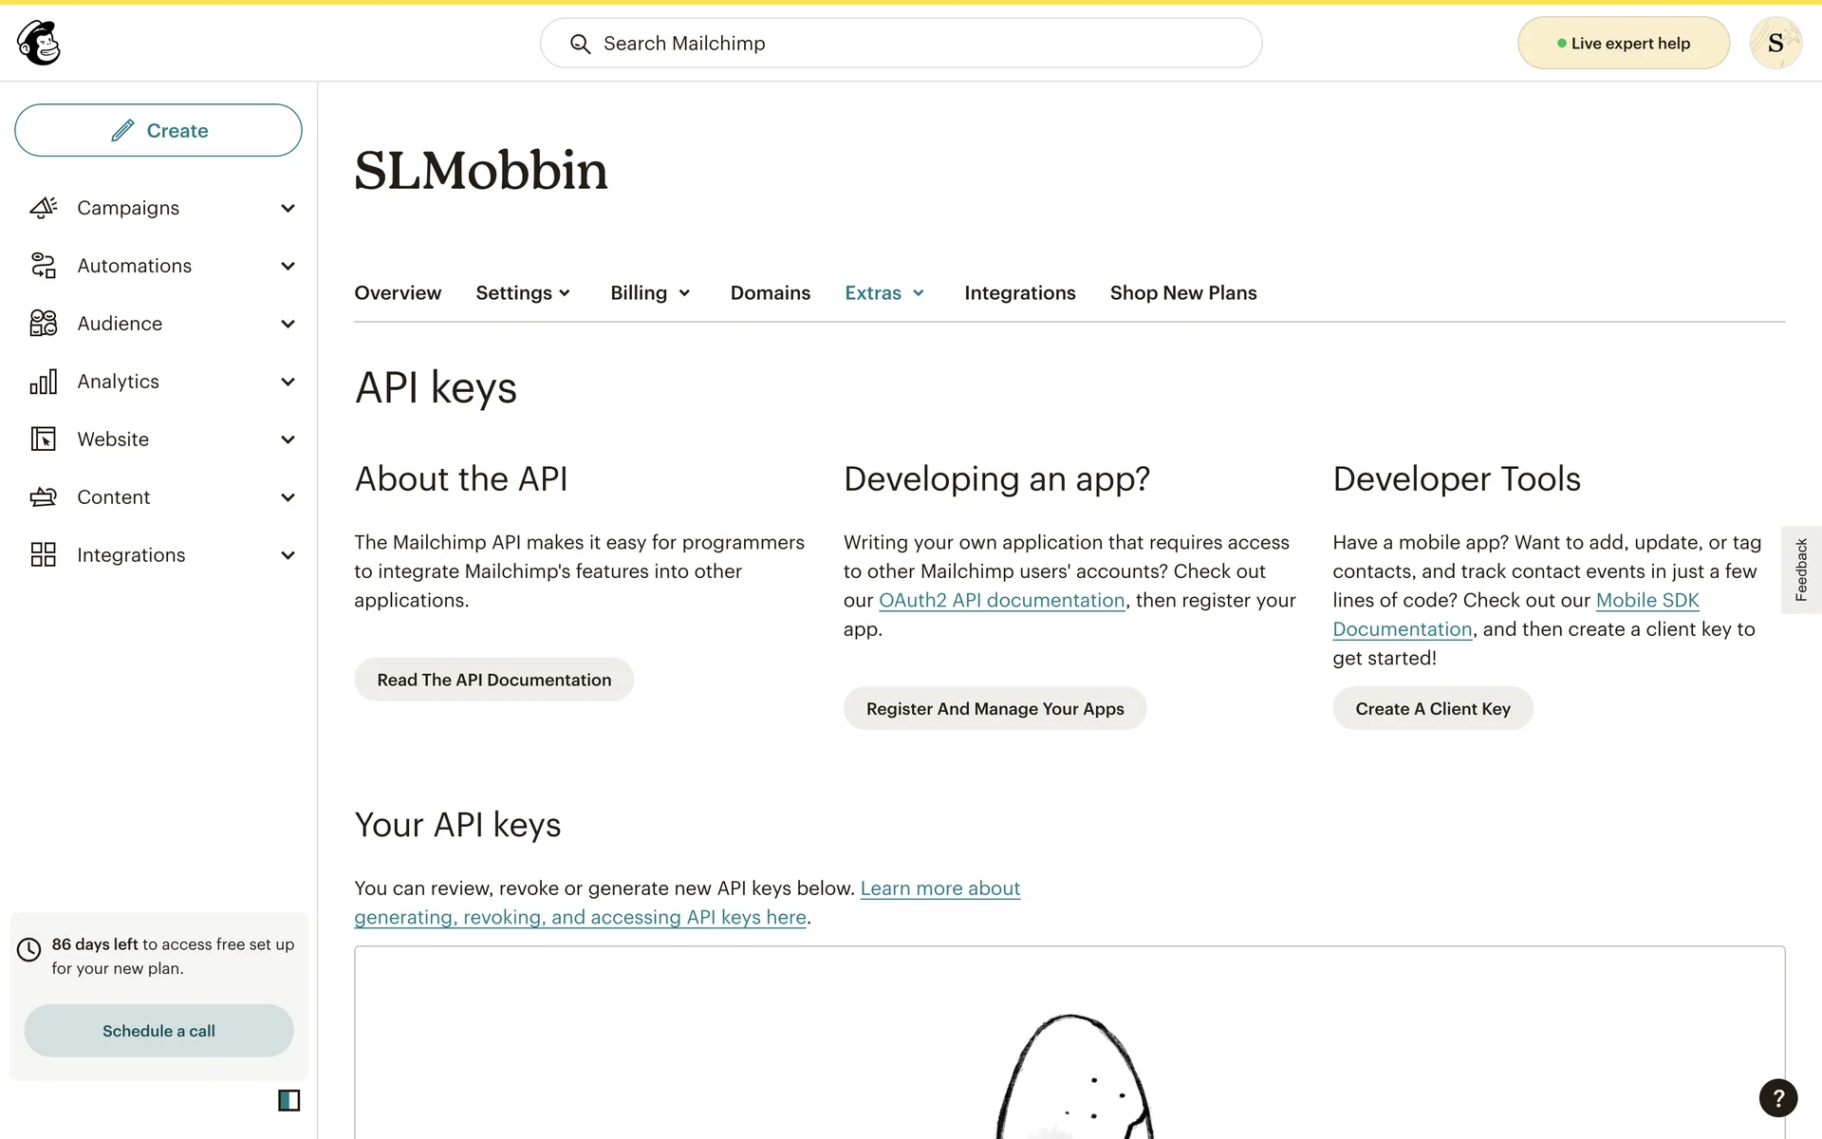This screenshot has width=1822, height=1139.
Task: Click the Content tray icon
Action: pyautogui.click(x=44, y=497)
